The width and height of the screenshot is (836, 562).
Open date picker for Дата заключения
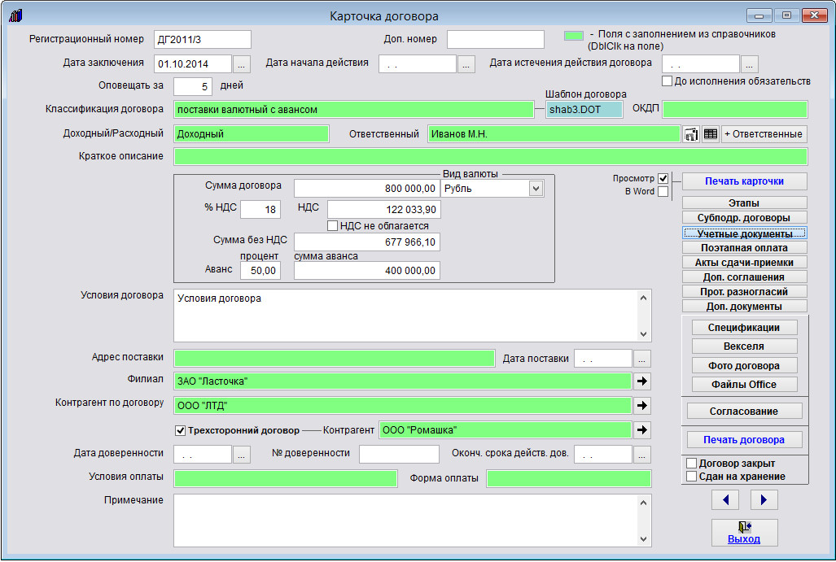243,63
